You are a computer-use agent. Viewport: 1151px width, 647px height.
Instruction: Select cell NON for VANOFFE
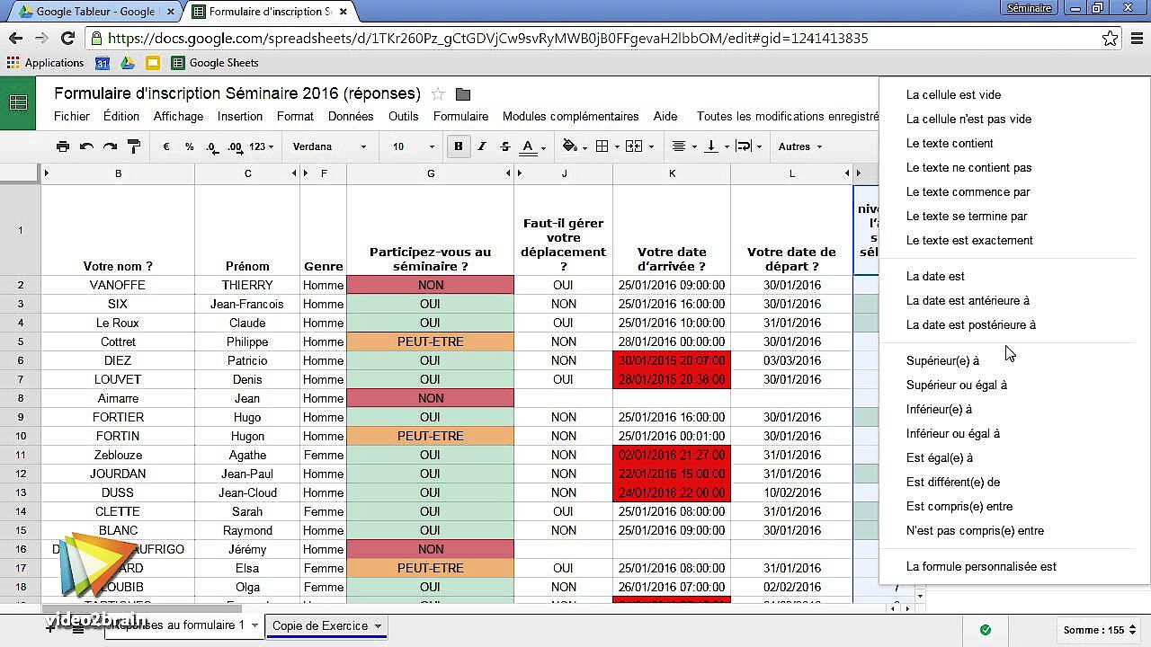tap(431, 285)
